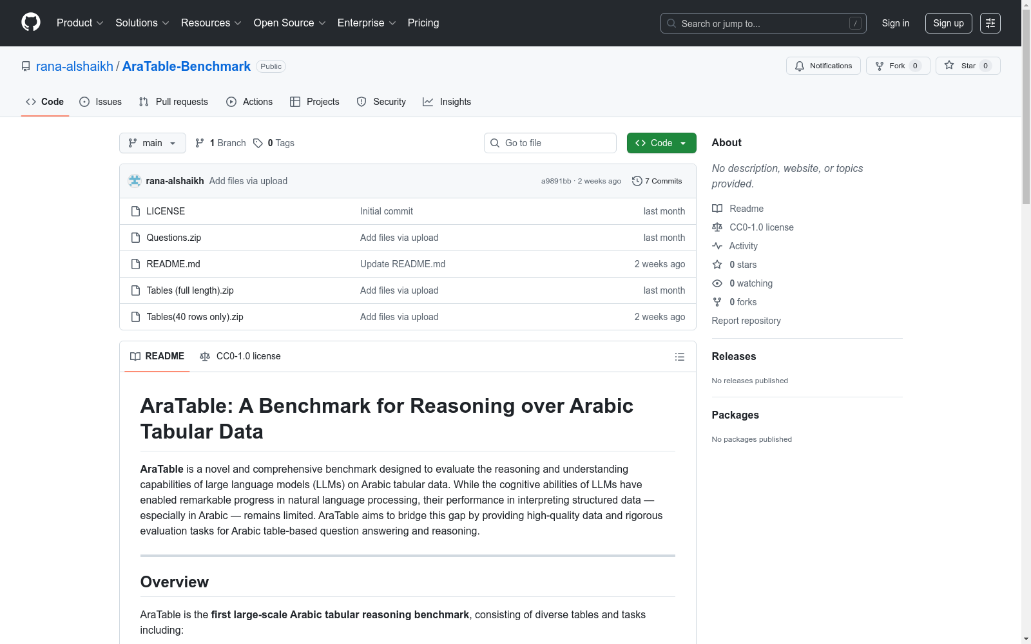Click file icon beside Tables (full length).zip
Image resolution: width=1031 pixels, height=644 pixels.
(x=135, y=290)
